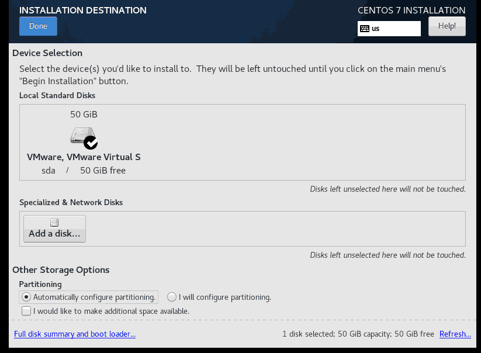Enable make additional space available checkbox

click(x=26, y=311)
